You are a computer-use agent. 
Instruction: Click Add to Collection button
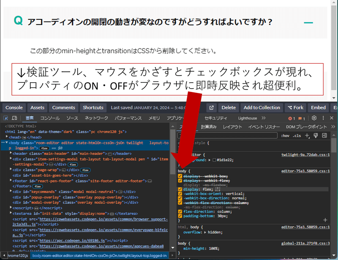262,108
